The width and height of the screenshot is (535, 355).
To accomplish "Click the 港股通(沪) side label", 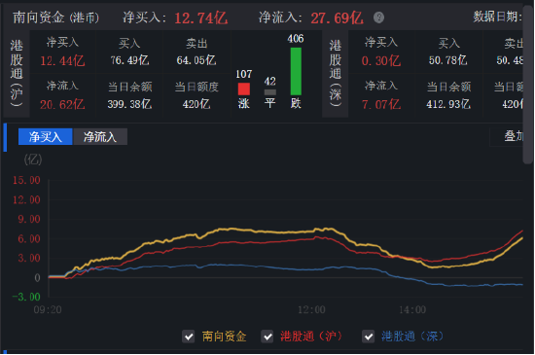I will (17, 73).
